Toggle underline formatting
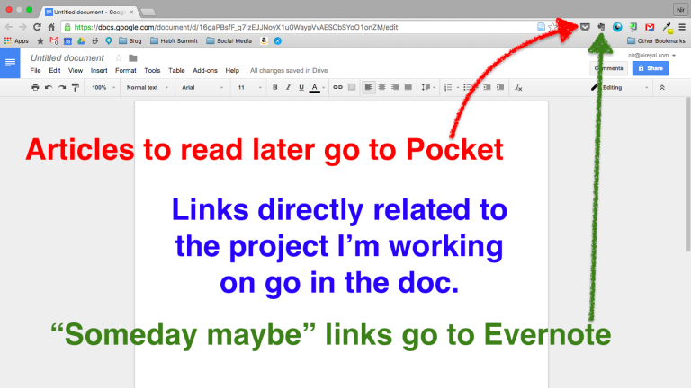691x388 pixels. pos(301,87)
